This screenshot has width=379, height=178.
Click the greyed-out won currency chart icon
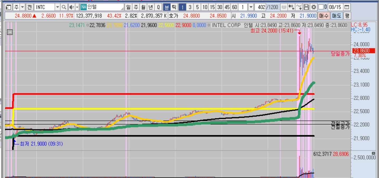[284, 7]
